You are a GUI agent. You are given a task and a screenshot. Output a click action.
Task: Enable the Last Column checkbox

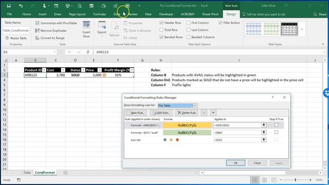(x=189, y=30)
